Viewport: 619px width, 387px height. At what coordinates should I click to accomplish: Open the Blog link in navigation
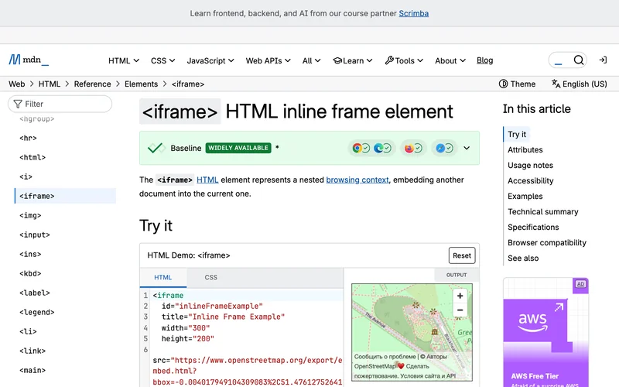[x=485, y=60]
